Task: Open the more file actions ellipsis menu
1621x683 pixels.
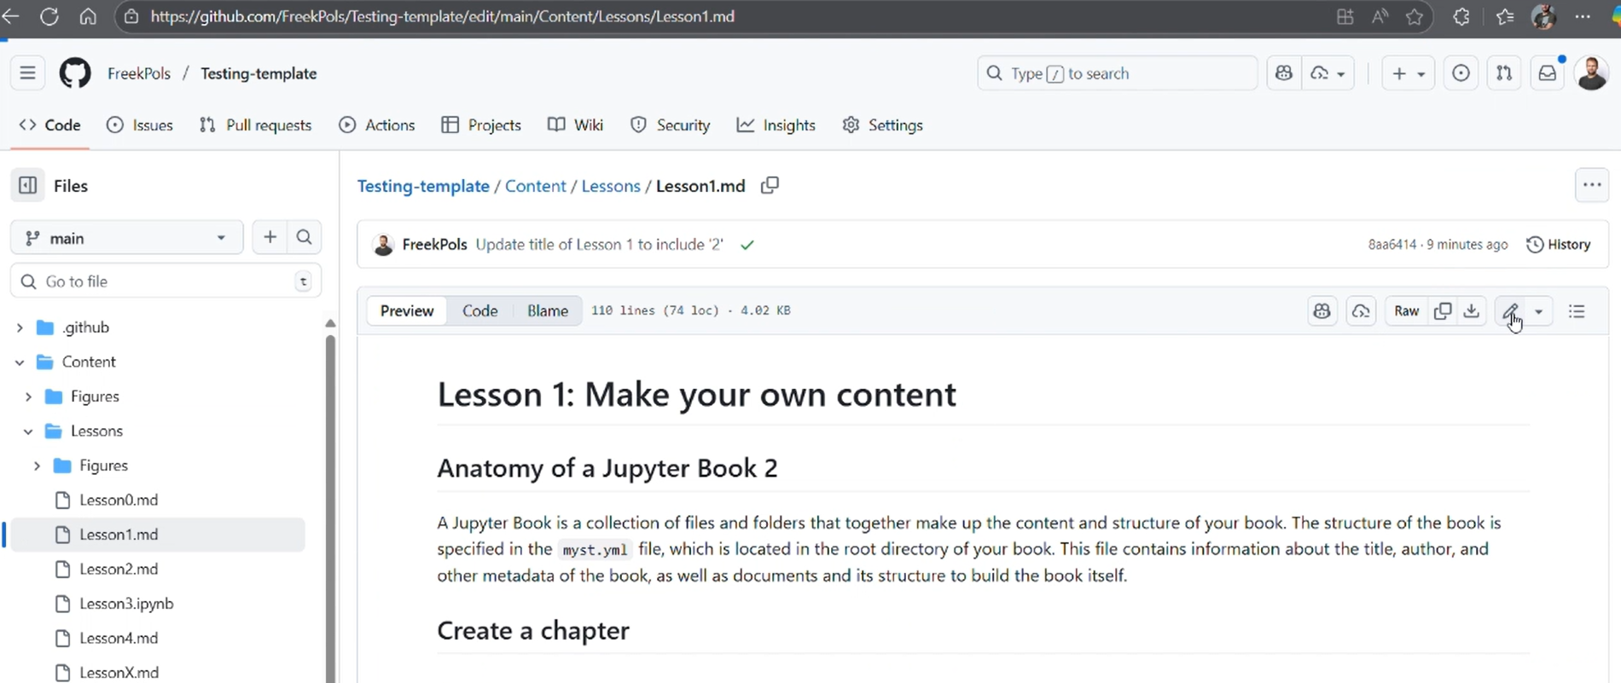Action: coord(1592,185)
